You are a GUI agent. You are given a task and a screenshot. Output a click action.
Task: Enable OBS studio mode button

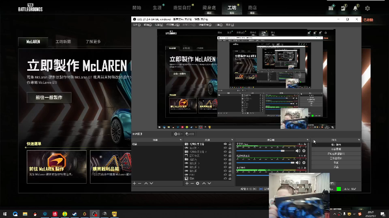pyautogui.click(x=336, y=158)
